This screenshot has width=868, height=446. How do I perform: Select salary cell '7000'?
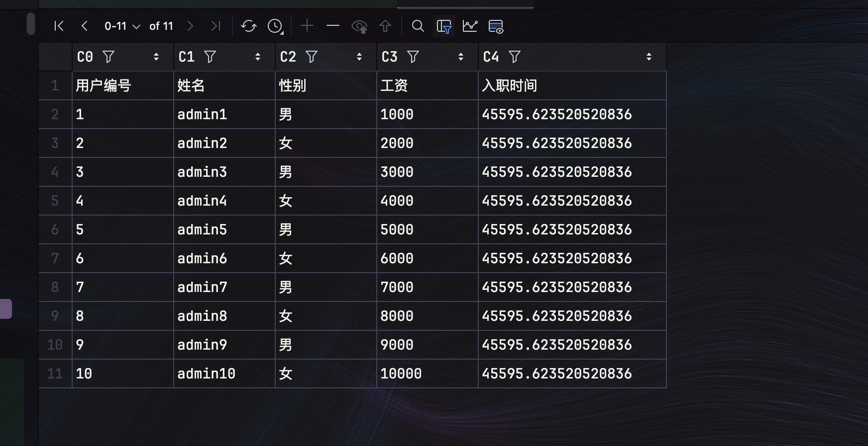(428, 287)
